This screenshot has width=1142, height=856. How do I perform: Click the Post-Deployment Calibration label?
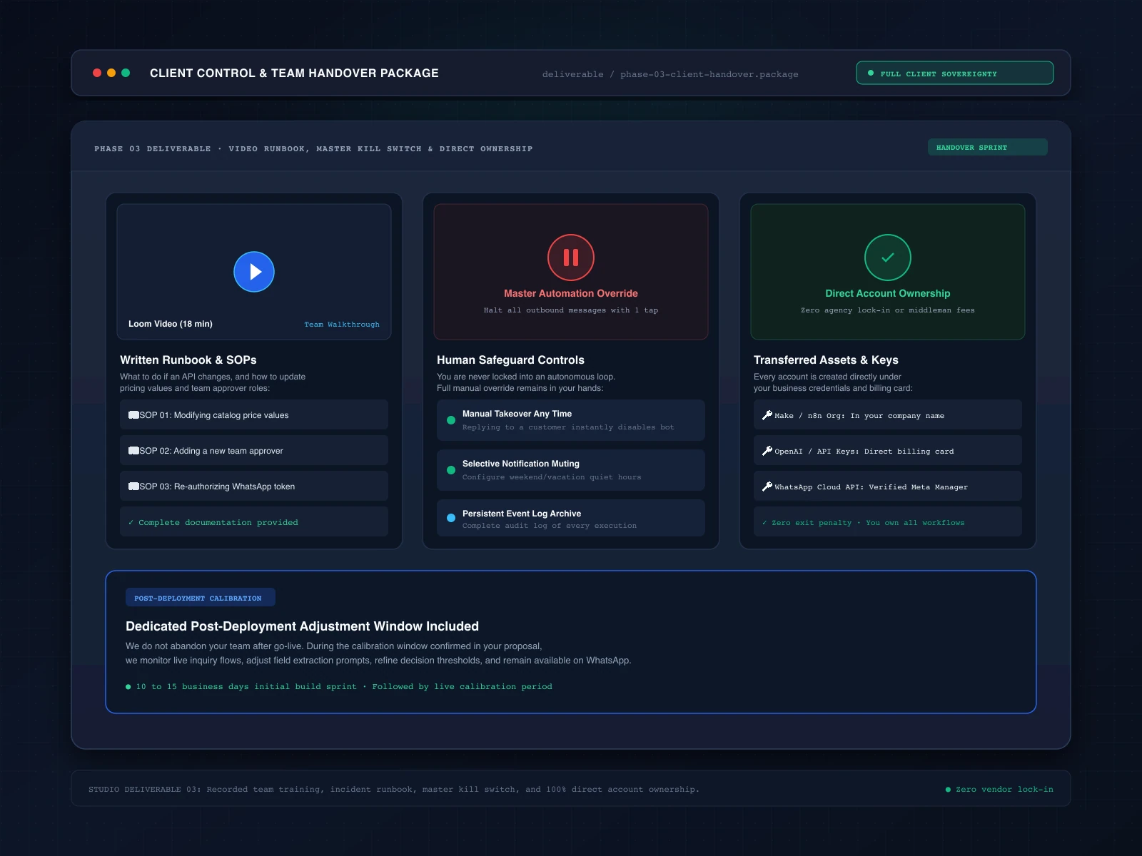pos(201,598)
